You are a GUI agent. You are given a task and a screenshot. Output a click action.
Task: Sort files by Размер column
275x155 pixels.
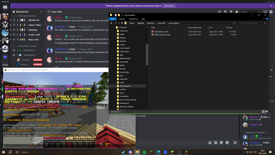pos(231,27)
